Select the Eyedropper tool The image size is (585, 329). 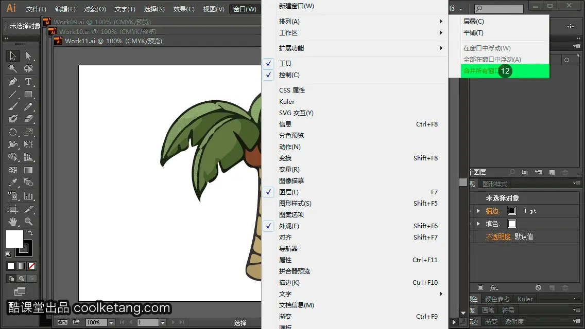13,182
